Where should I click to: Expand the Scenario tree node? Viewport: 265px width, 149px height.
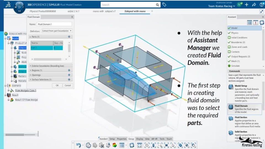click(x=6, y=86)
